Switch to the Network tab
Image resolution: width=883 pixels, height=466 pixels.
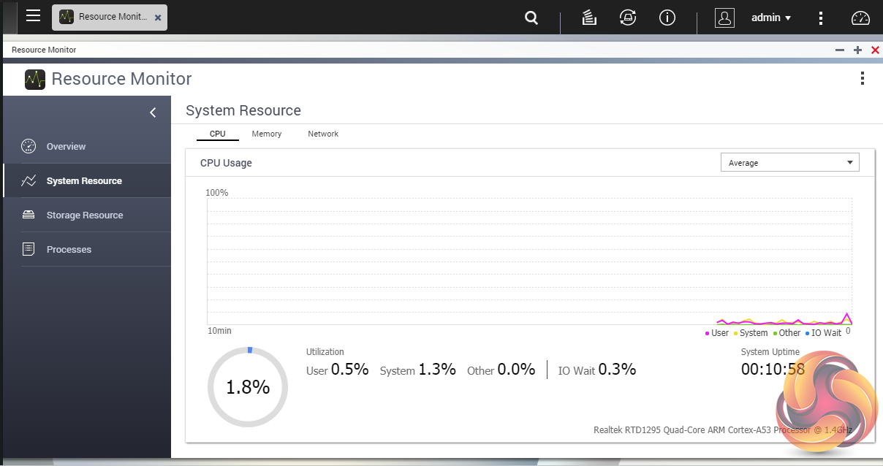pos(323,134)
